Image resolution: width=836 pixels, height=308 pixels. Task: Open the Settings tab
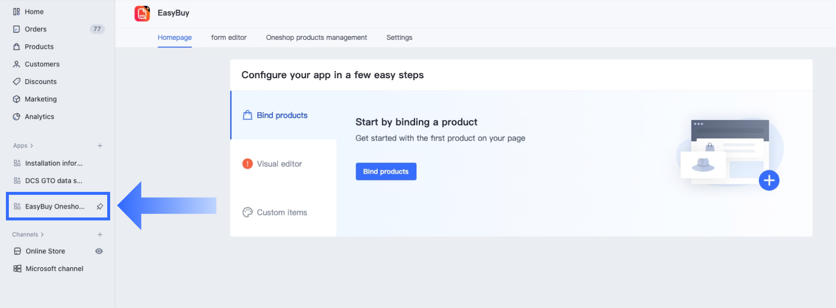point(399,37)
